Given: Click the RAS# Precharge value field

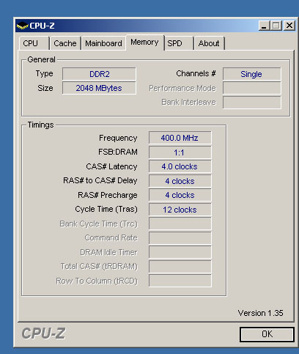Looking at the screenshot, I should pos(180,195).
